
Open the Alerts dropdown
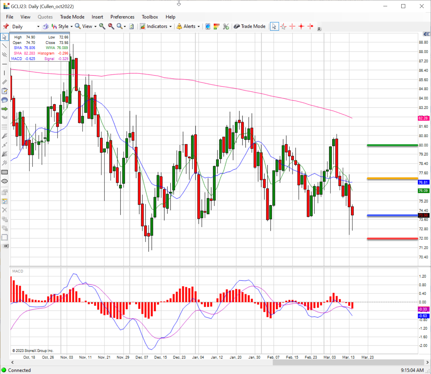click(x=188, y=26)
